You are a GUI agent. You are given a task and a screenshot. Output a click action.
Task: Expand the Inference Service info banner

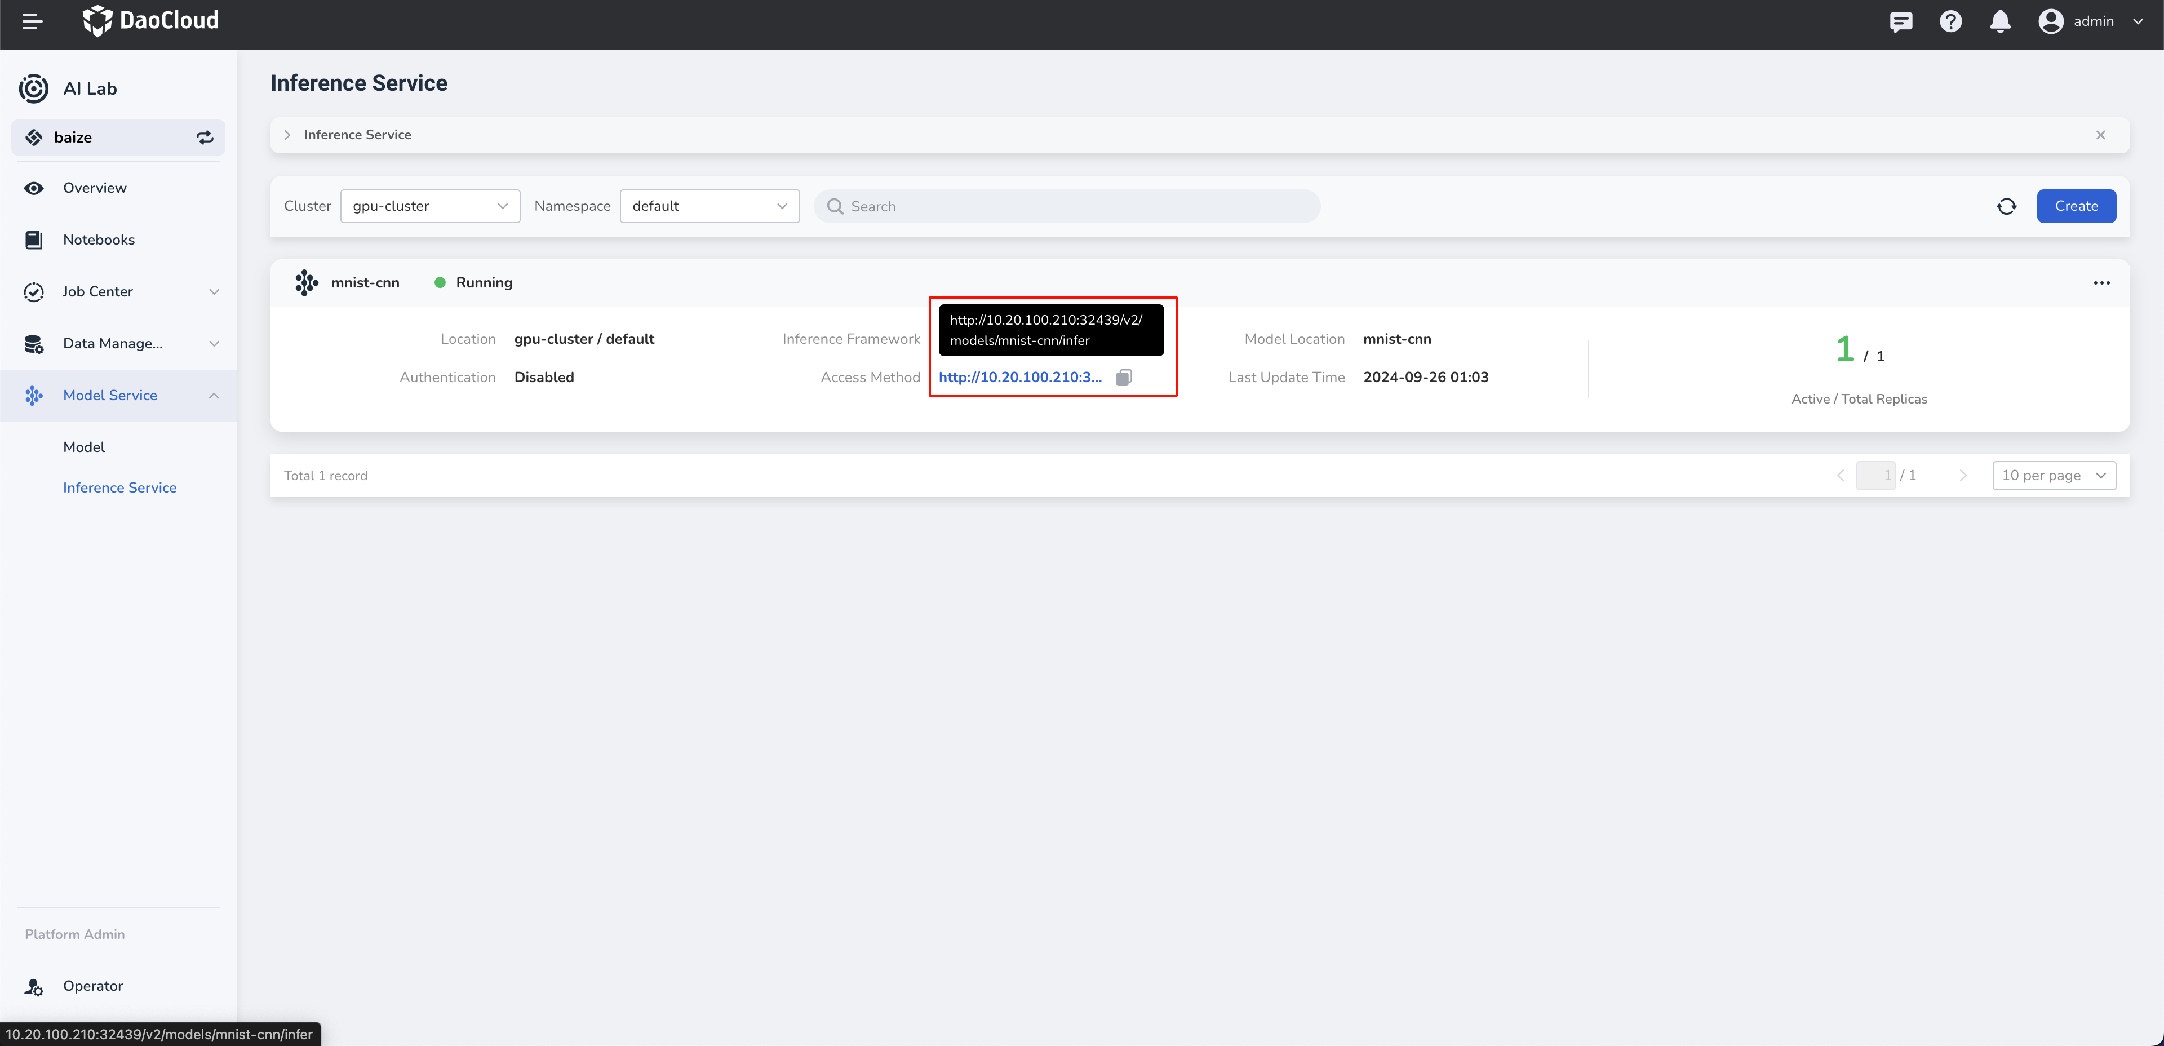coord(287,135)
